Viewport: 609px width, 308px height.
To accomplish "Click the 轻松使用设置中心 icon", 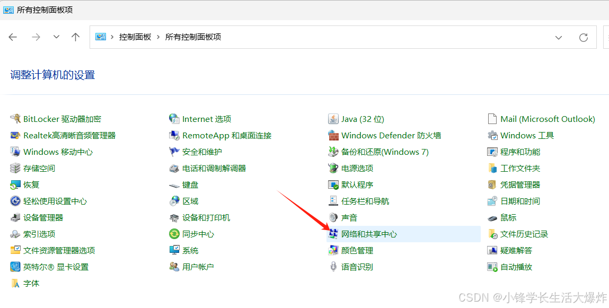I will (15, 201).
